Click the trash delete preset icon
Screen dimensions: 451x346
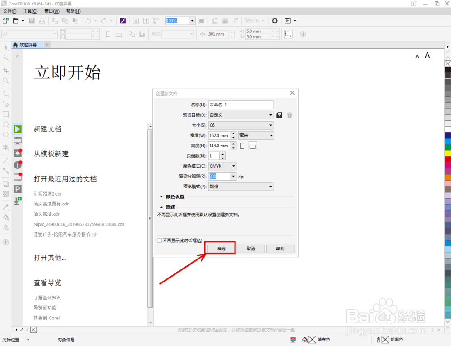(x=290, y=115)
